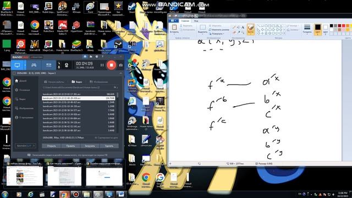
Task: Toggle mouse cursor effect icon in Bandicam
Action: point(59,63)
